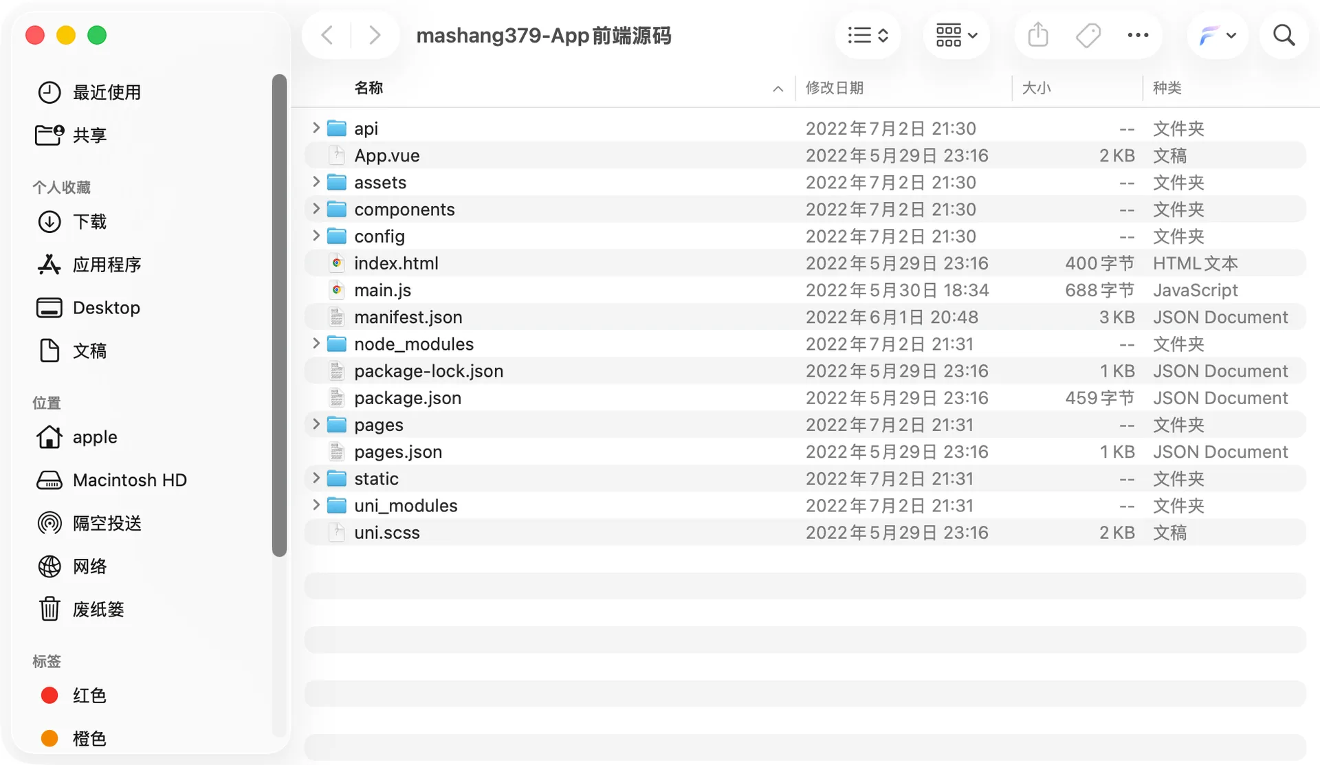Screen dimensions: 1320x765
Task: Expand the uni_modules folder
Action: click(316, 505)
